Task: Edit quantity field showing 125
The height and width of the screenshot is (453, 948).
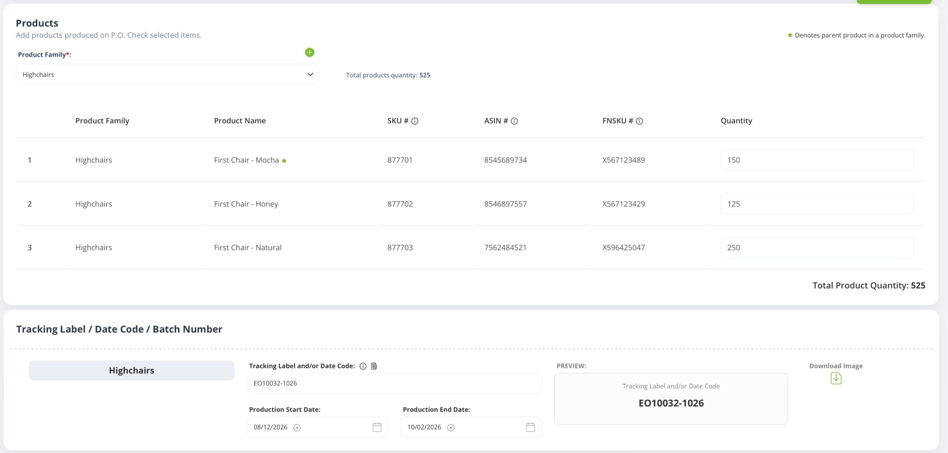Action: [x=817, y=204]
